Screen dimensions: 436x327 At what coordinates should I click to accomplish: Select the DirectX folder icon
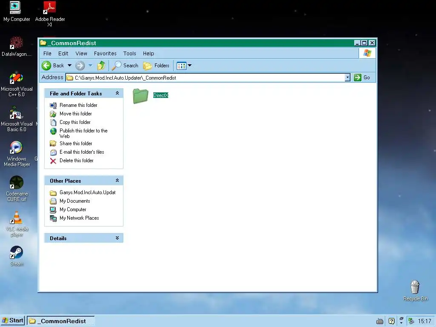tap(141, 96)
